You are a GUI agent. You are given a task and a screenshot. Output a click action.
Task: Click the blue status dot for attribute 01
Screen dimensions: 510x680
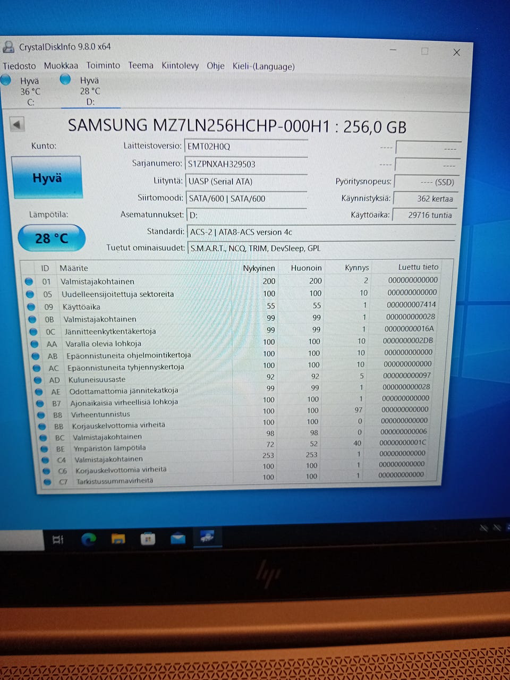click(29, 282)
